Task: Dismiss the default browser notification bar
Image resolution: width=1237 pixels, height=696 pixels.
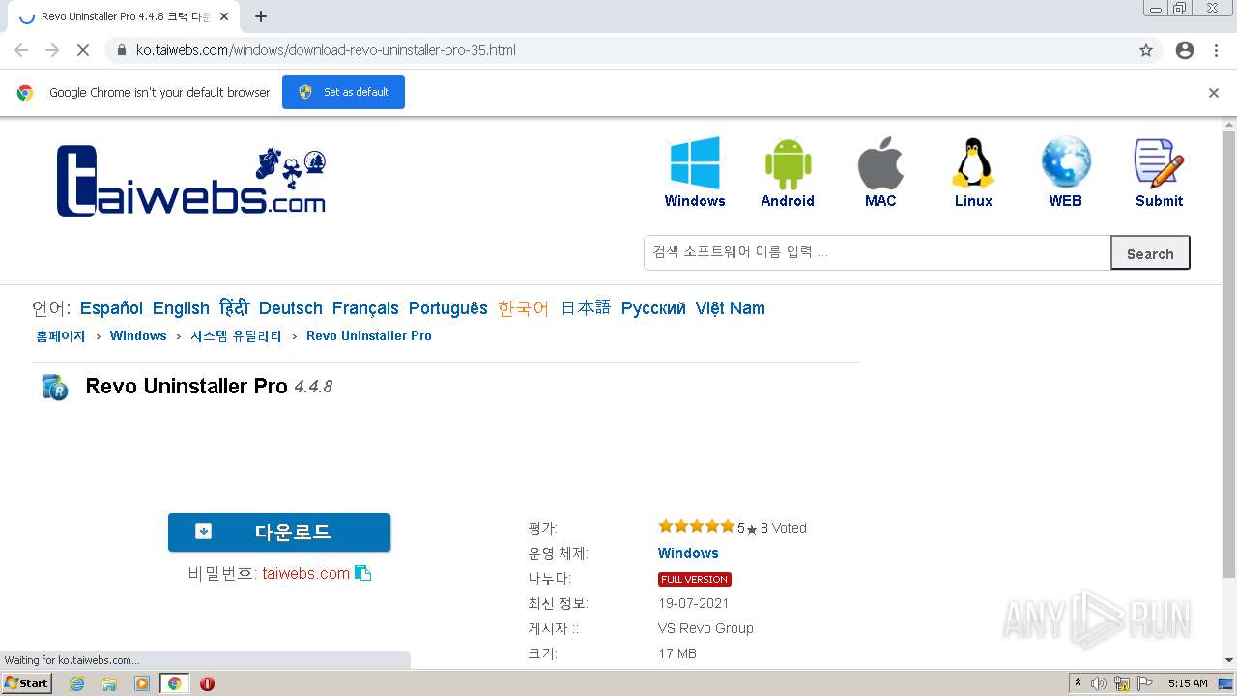Action: coord(1214,93)
